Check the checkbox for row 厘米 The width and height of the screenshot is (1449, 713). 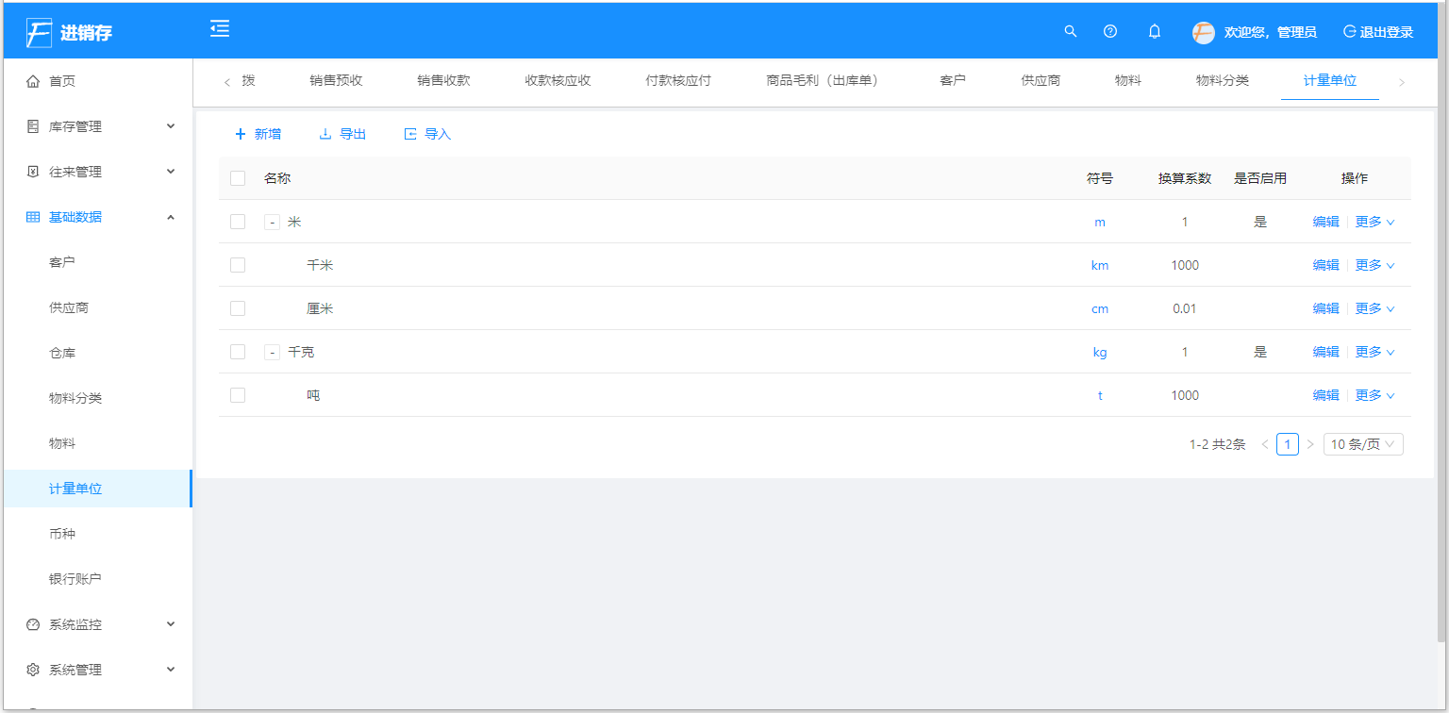point(238,308)
